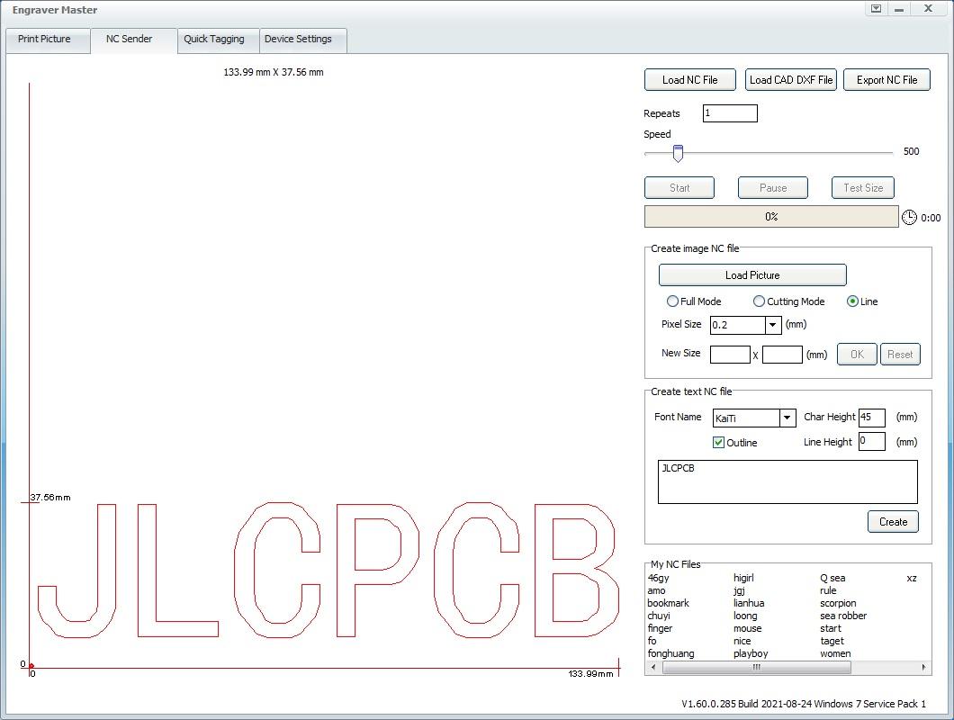
Task: Select the taget NC file
Action: 832,641
